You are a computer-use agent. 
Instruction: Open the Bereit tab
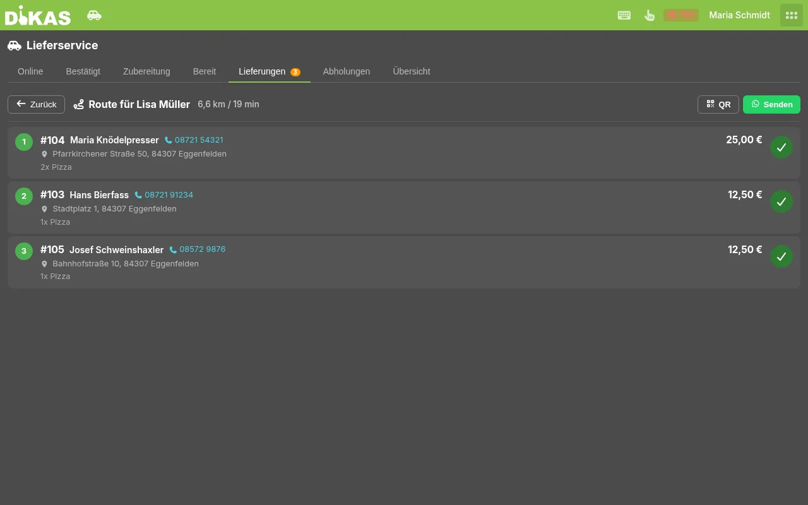(205, 71)
